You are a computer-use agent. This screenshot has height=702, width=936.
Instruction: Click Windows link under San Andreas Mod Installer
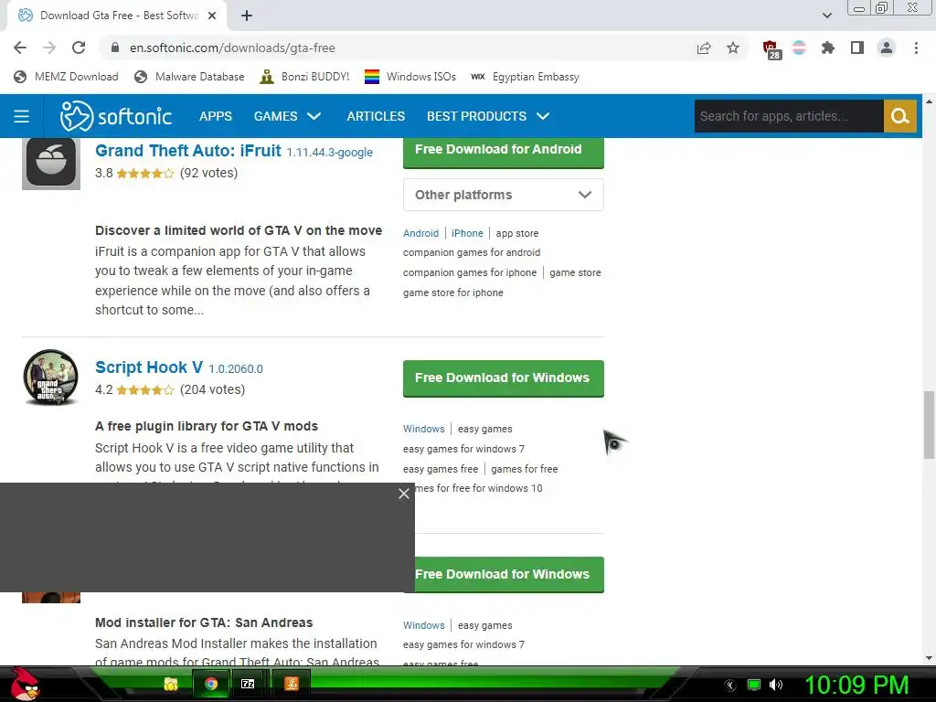[x=424, y=625]
